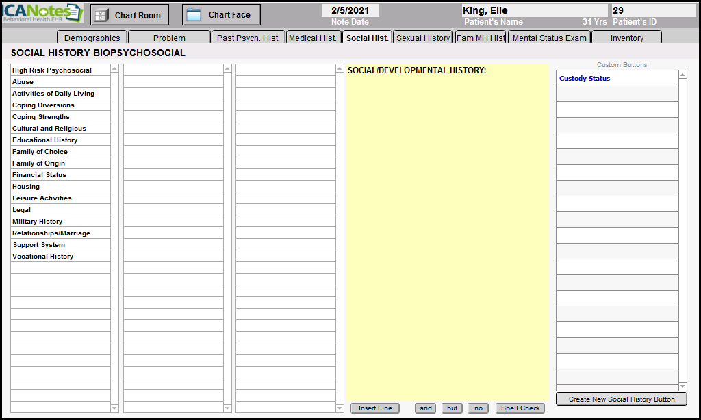Pick Vocational History category

[43, 257]
